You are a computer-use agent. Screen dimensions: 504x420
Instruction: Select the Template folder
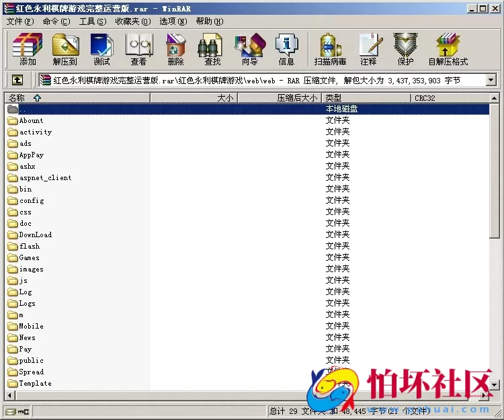tap(30, 383)
